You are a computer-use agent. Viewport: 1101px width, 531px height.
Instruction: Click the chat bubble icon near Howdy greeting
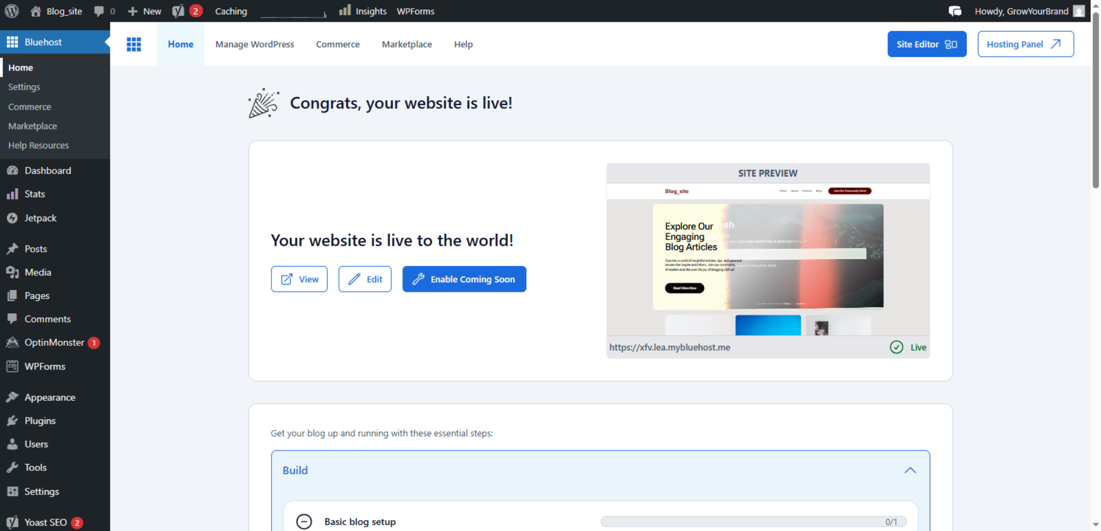[955, 11]
